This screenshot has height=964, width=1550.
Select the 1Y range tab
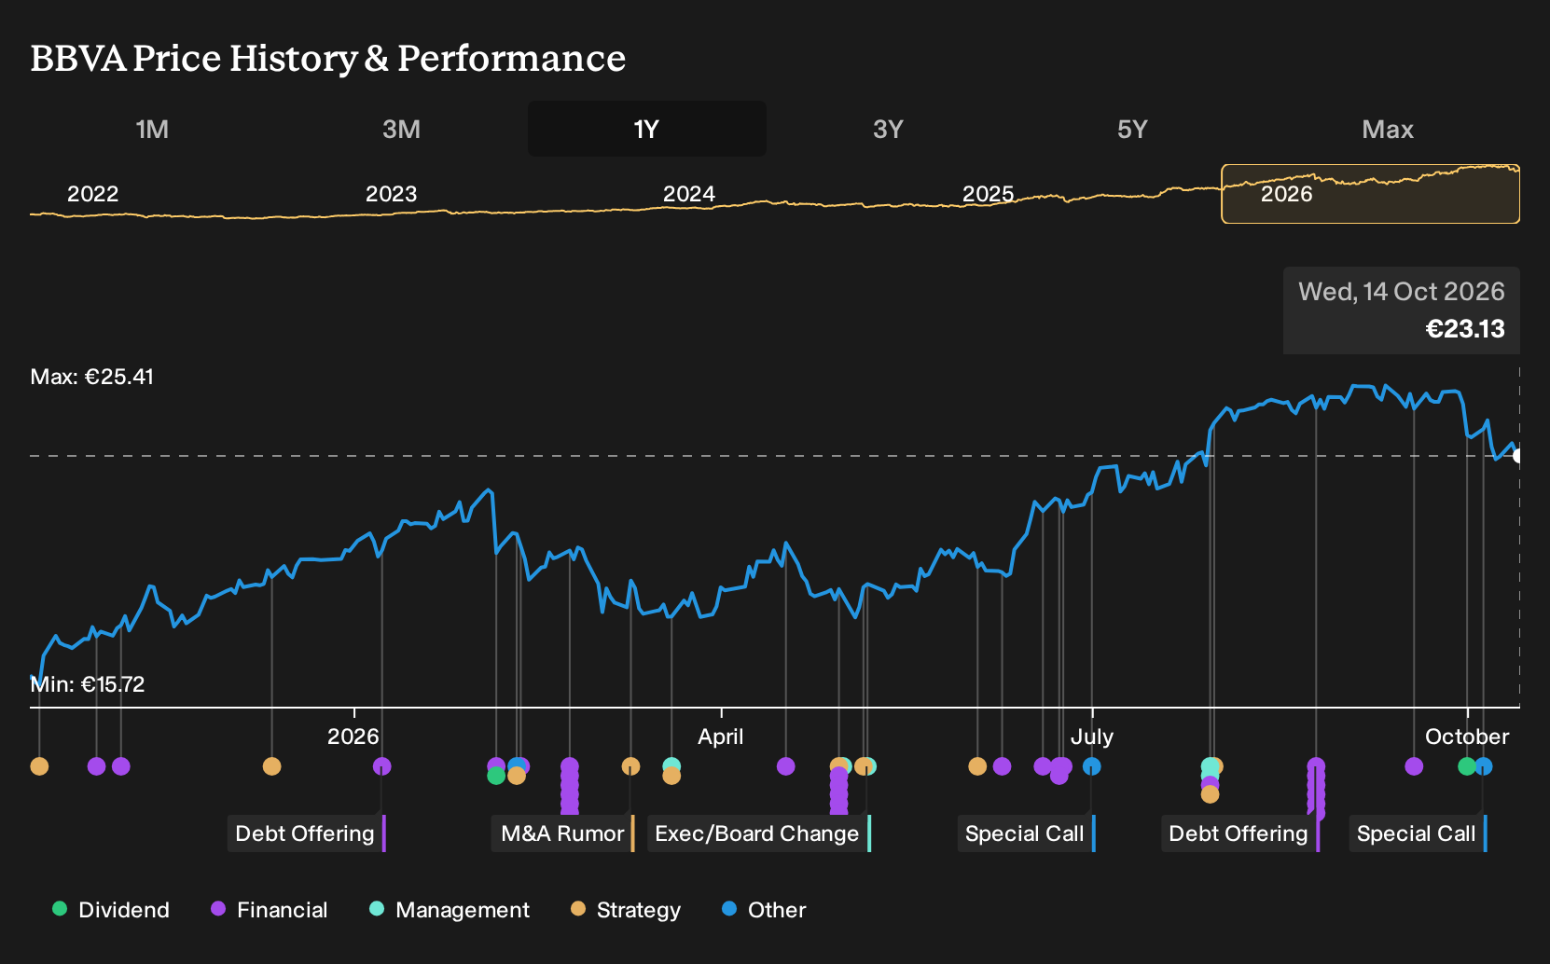(x=647, y=129)
